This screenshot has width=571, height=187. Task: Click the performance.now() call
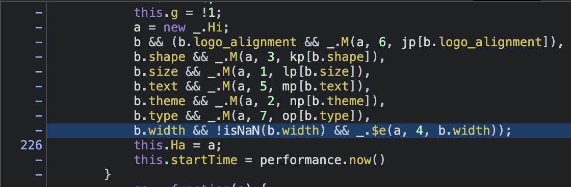click(x=322, y=160)
